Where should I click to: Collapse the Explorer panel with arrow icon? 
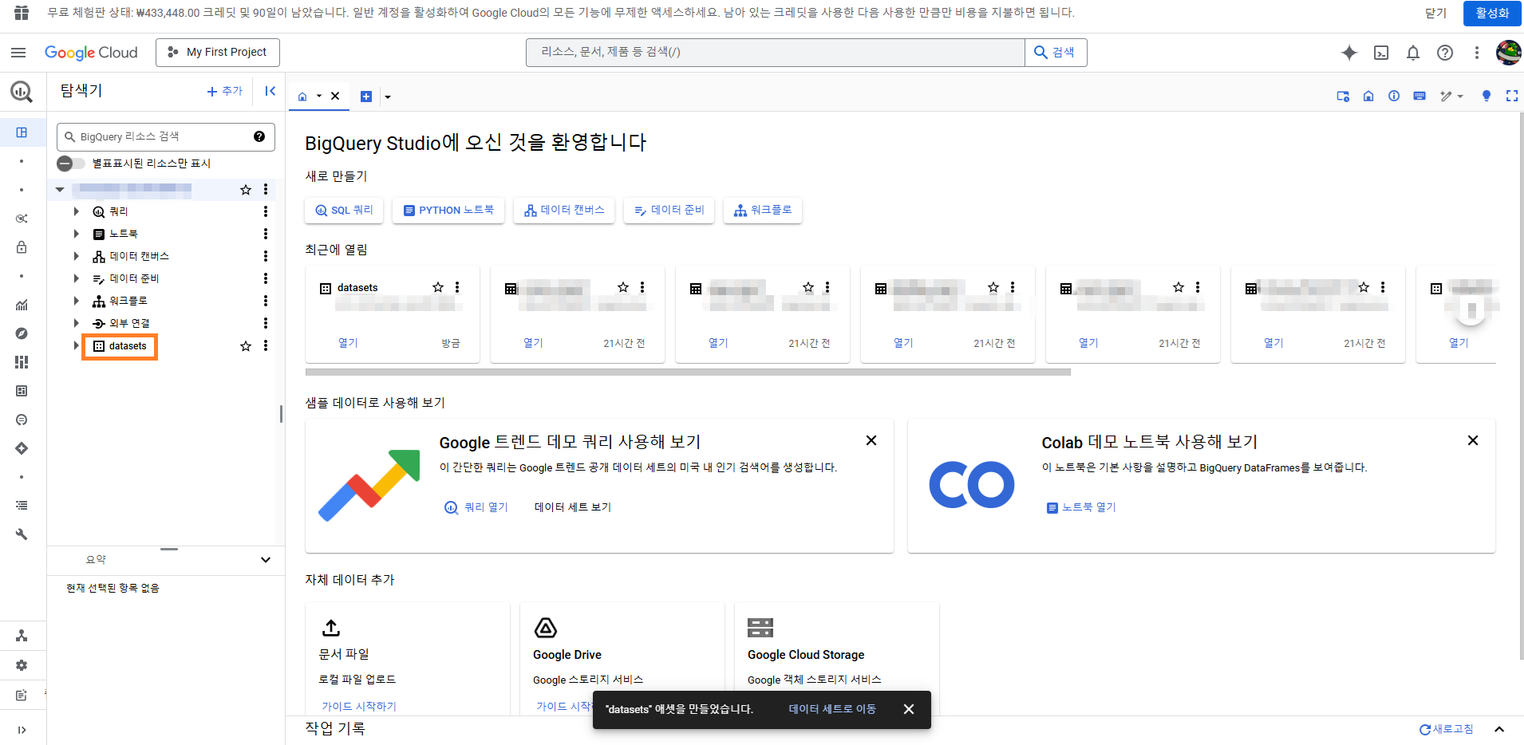pos(270,91)
